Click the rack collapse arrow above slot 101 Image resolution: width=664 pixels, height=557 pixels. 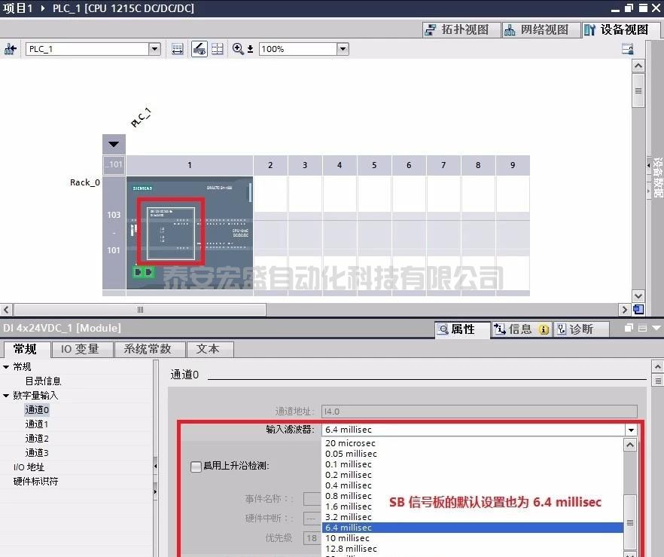114,144
